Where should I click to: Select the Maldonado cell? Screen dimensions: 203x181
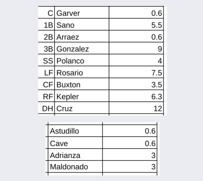(75, 167)
